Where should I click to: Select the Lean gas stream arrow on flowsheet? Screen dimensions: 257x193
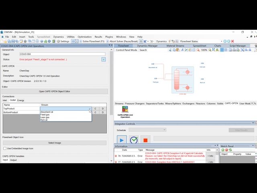click(x=202, y=64)
